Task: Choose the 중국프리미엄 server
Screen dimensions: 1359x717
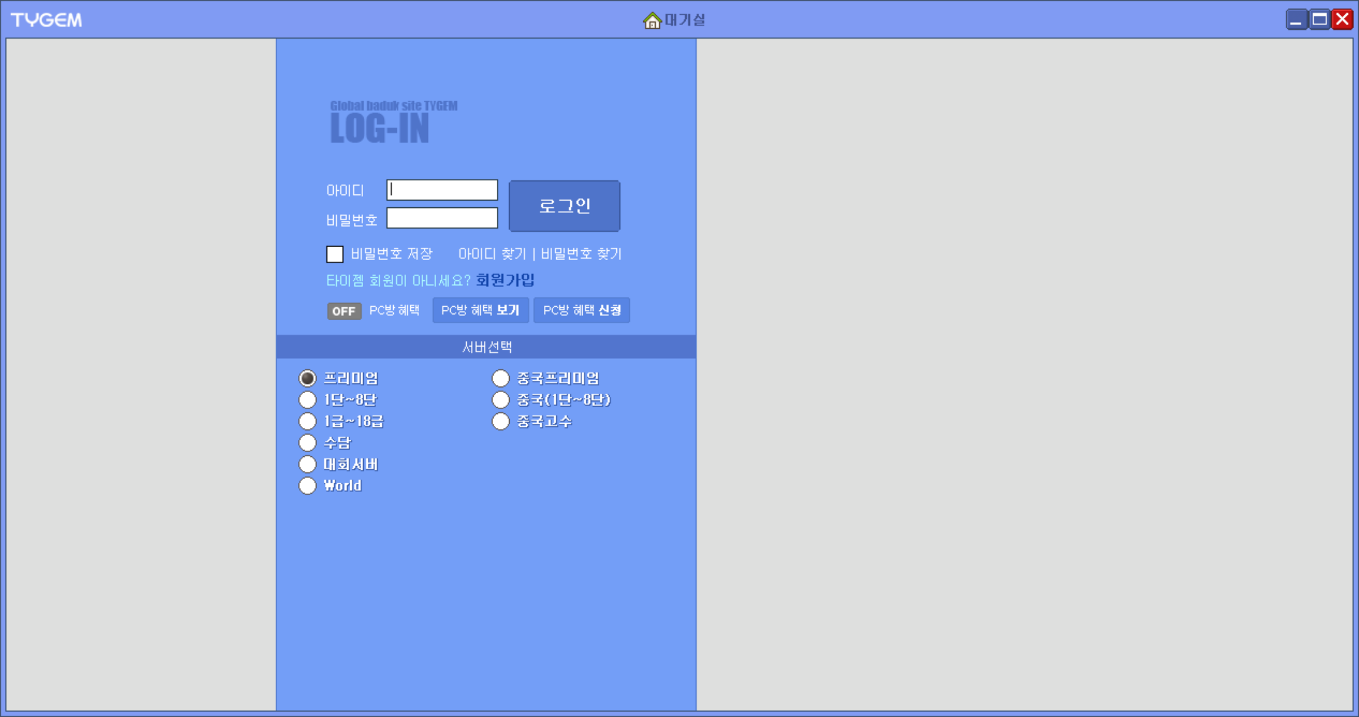Action: tap(500, 378)
